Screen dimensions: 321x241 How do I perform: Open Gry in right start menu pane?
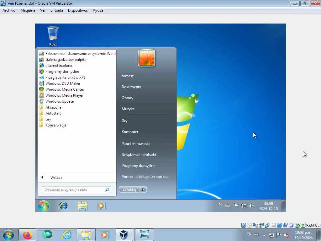coord(124,121)
